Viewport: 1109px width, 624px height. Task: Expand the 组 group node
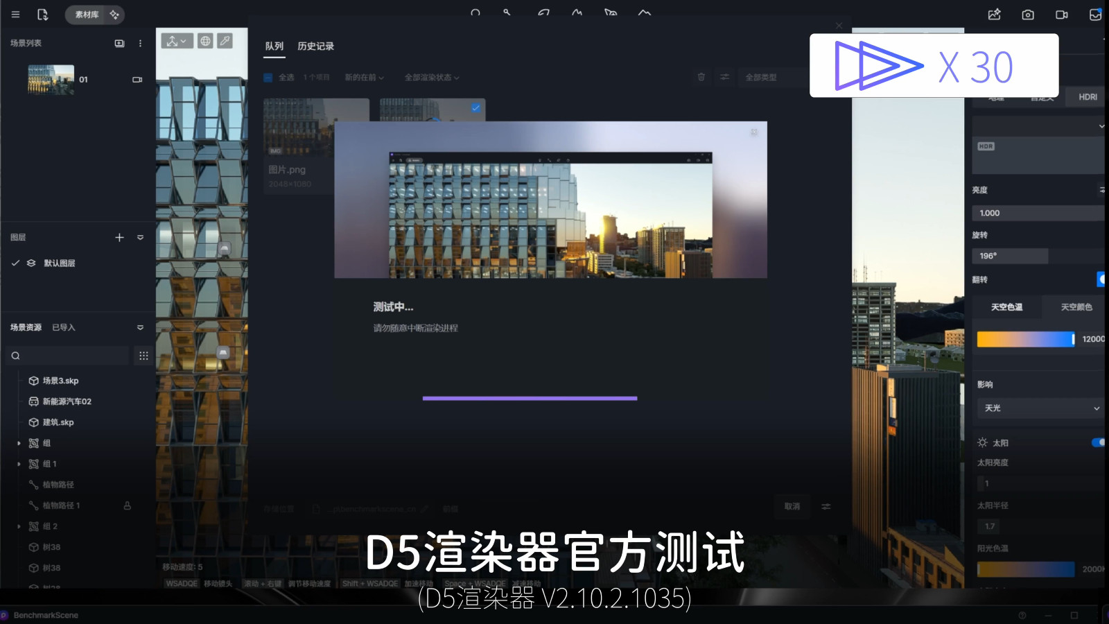(x=19, y=443)
